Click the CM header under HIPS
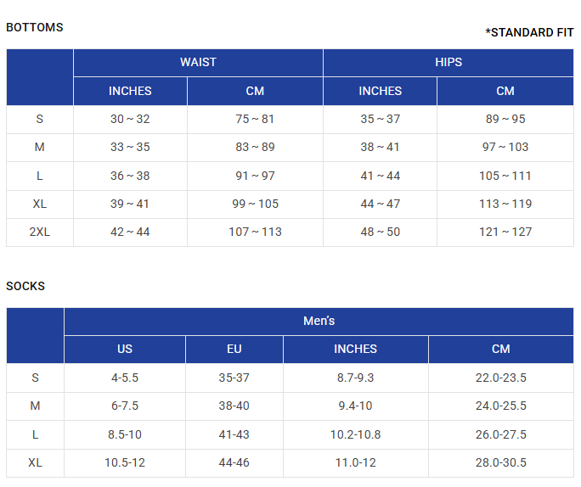Viewport: 581px width, 487px height. pyautogui.click(x=505, y=91)
